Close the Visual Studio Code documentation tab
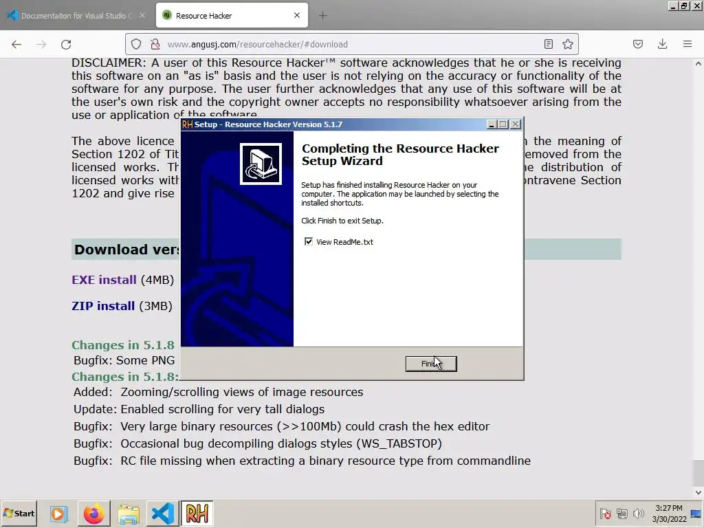This screenshot has width=704, height=528. pyautogui.click(x=142, y=15)
